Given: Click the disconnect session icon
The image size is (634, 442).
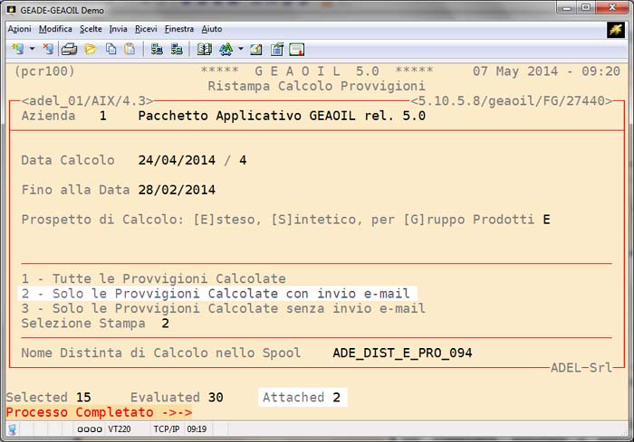Looking at the screenshot, I should 48,49.
